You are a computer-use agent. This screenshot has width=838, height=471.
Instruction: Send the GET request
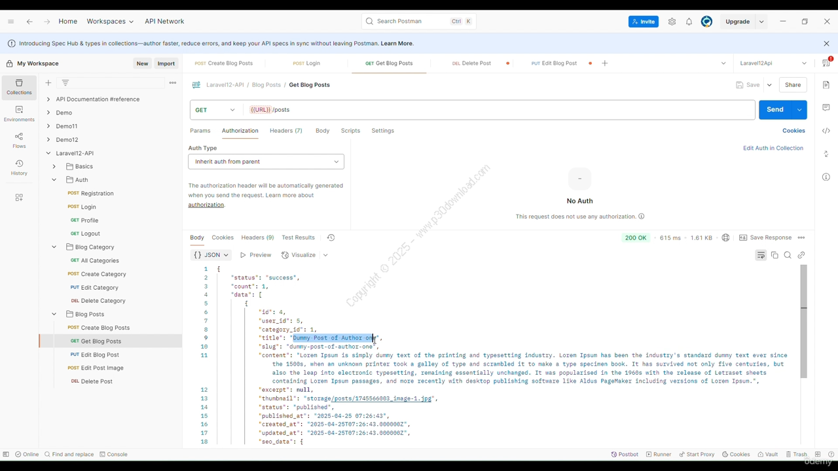click(775, 110)
